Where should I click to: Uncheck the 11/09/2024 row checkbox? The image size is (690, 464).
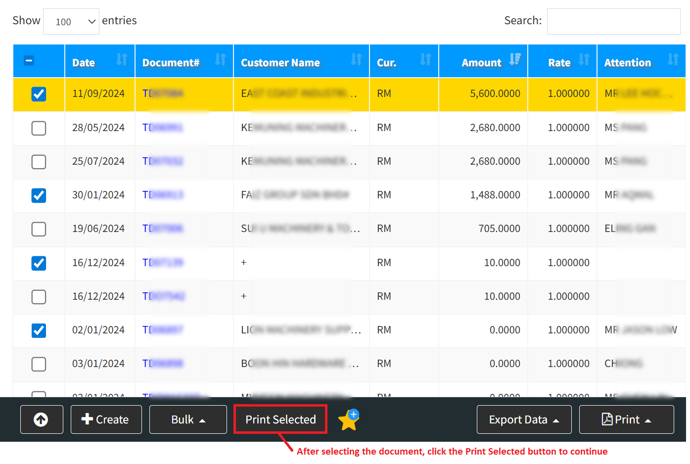coord(39,94)
